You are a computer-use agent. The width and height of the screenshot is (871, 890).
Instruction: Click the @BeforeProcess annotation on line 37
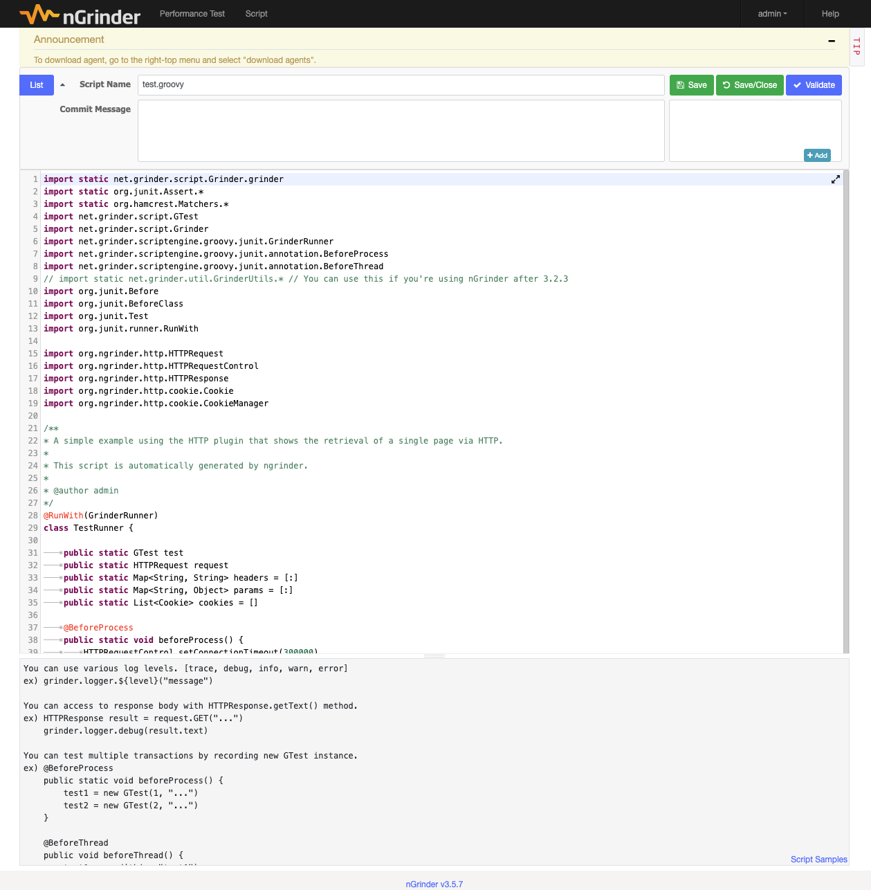point(98,628)
